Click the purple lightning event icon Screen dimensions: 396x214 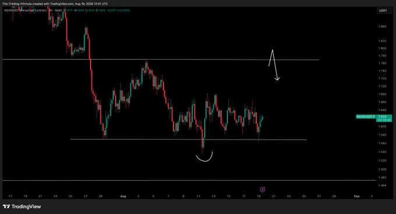(x=263, y=190)
